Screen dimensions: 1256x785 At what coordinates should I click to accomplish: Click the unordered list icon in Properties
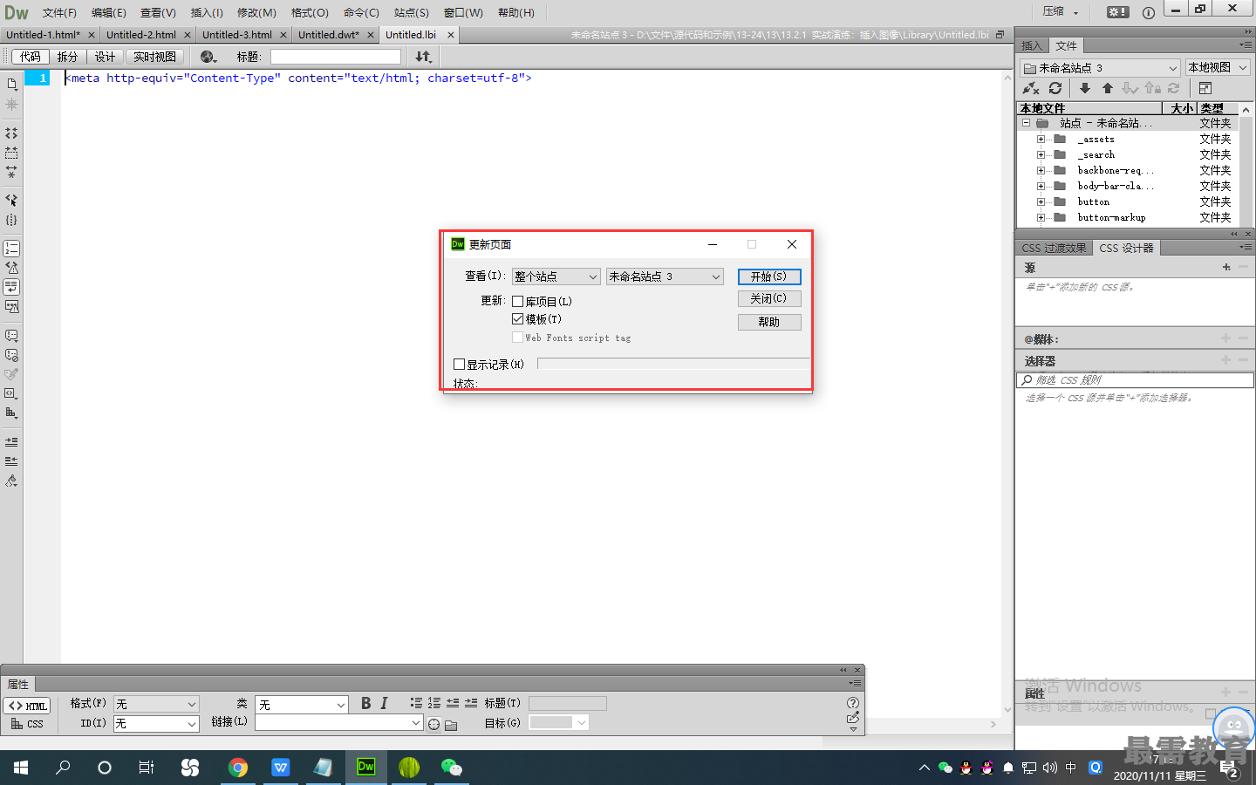pyautogui.click(x=416, y=703)
